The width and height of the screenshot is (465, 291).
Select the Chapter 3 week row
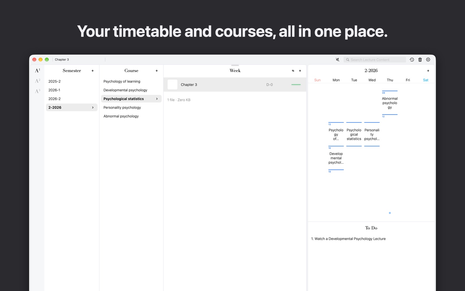(235, 85)
